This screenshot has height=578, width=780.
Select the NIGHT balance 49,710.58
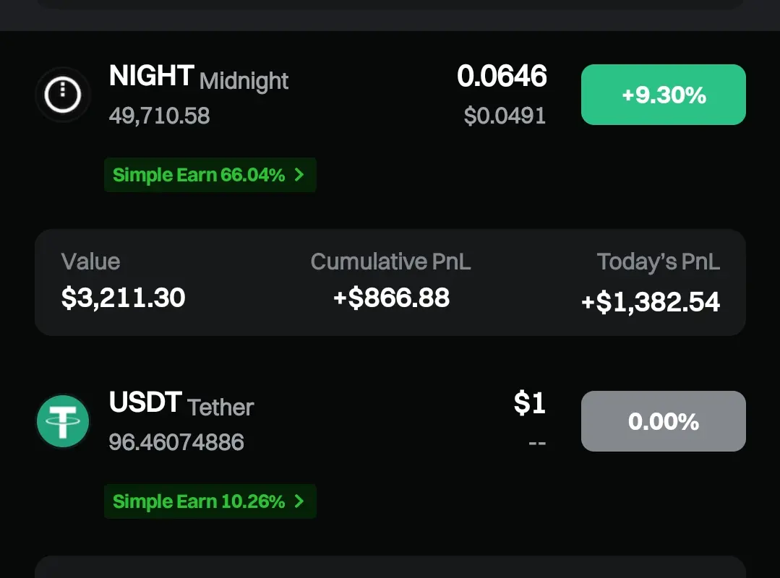pyautogui.click(x=159, y=116)
